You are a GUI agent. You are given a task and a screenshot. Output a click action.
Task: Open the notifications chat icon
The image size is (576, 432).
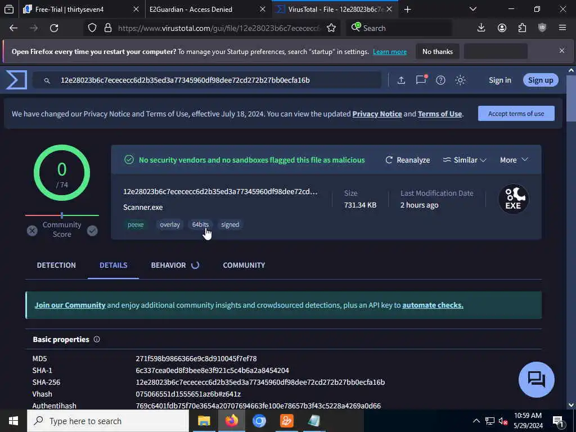(x=421, y=80)
